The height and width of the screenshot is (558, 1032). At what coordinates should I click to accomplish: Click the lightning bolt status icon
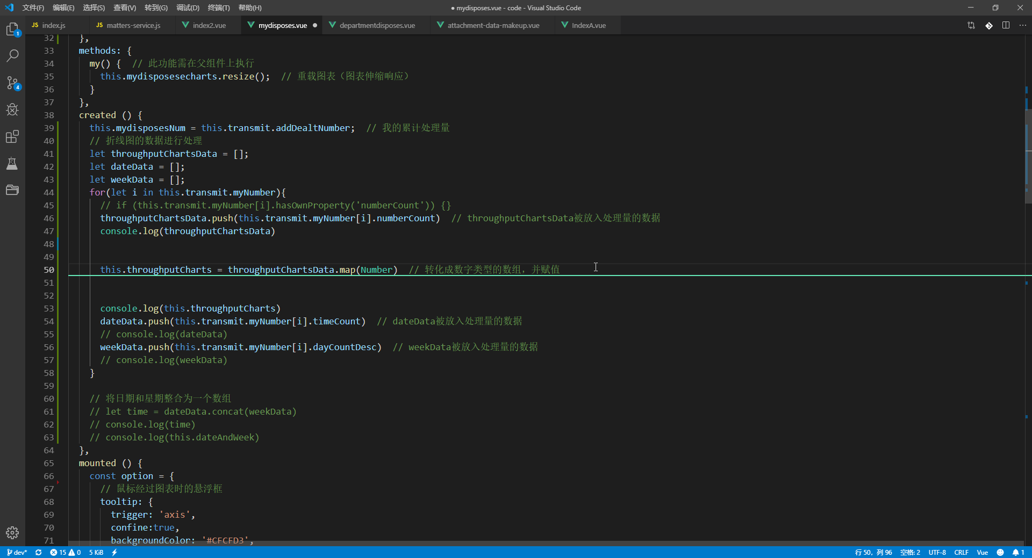click(114, 552)
